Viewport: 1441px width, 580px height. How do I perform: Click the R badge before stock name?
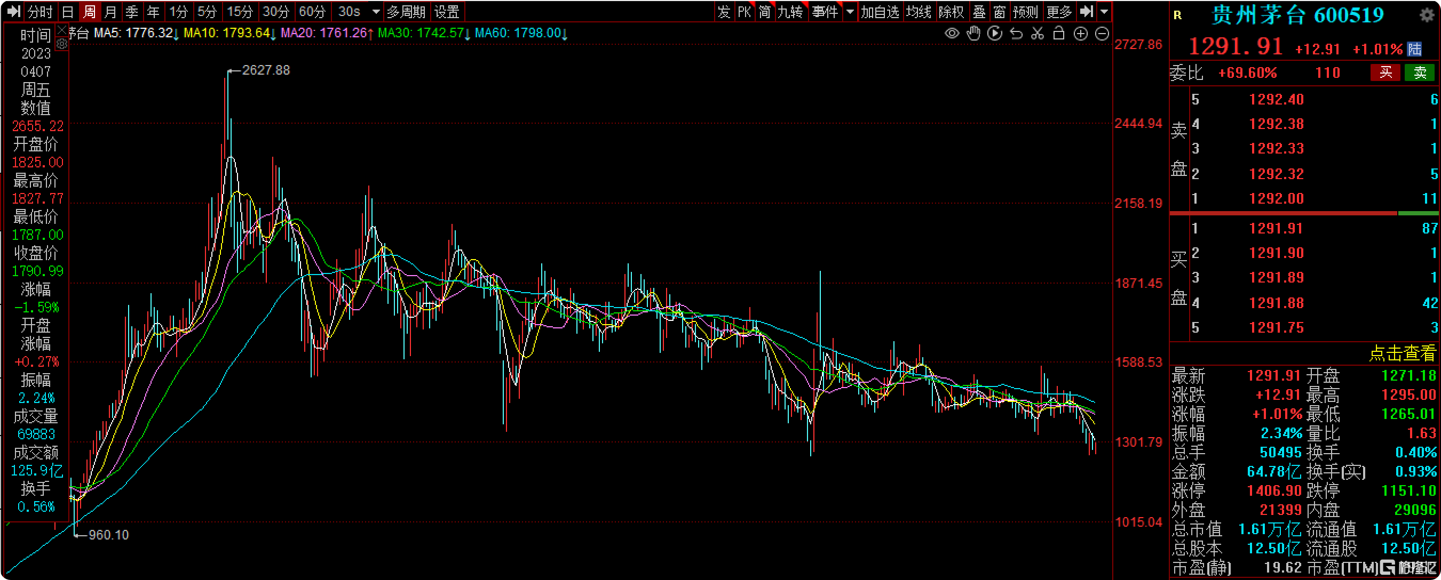click(1177, 15)
